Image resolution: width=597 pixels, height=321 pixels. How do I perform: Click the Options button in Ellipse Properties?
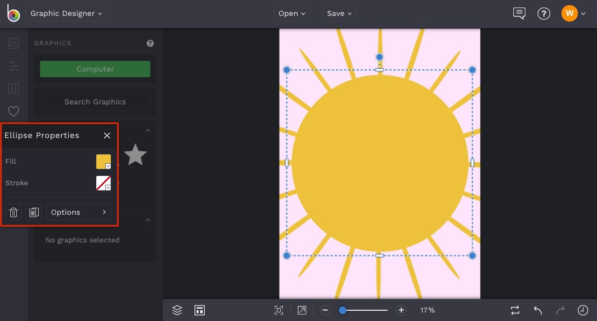[x=78, y=212]
